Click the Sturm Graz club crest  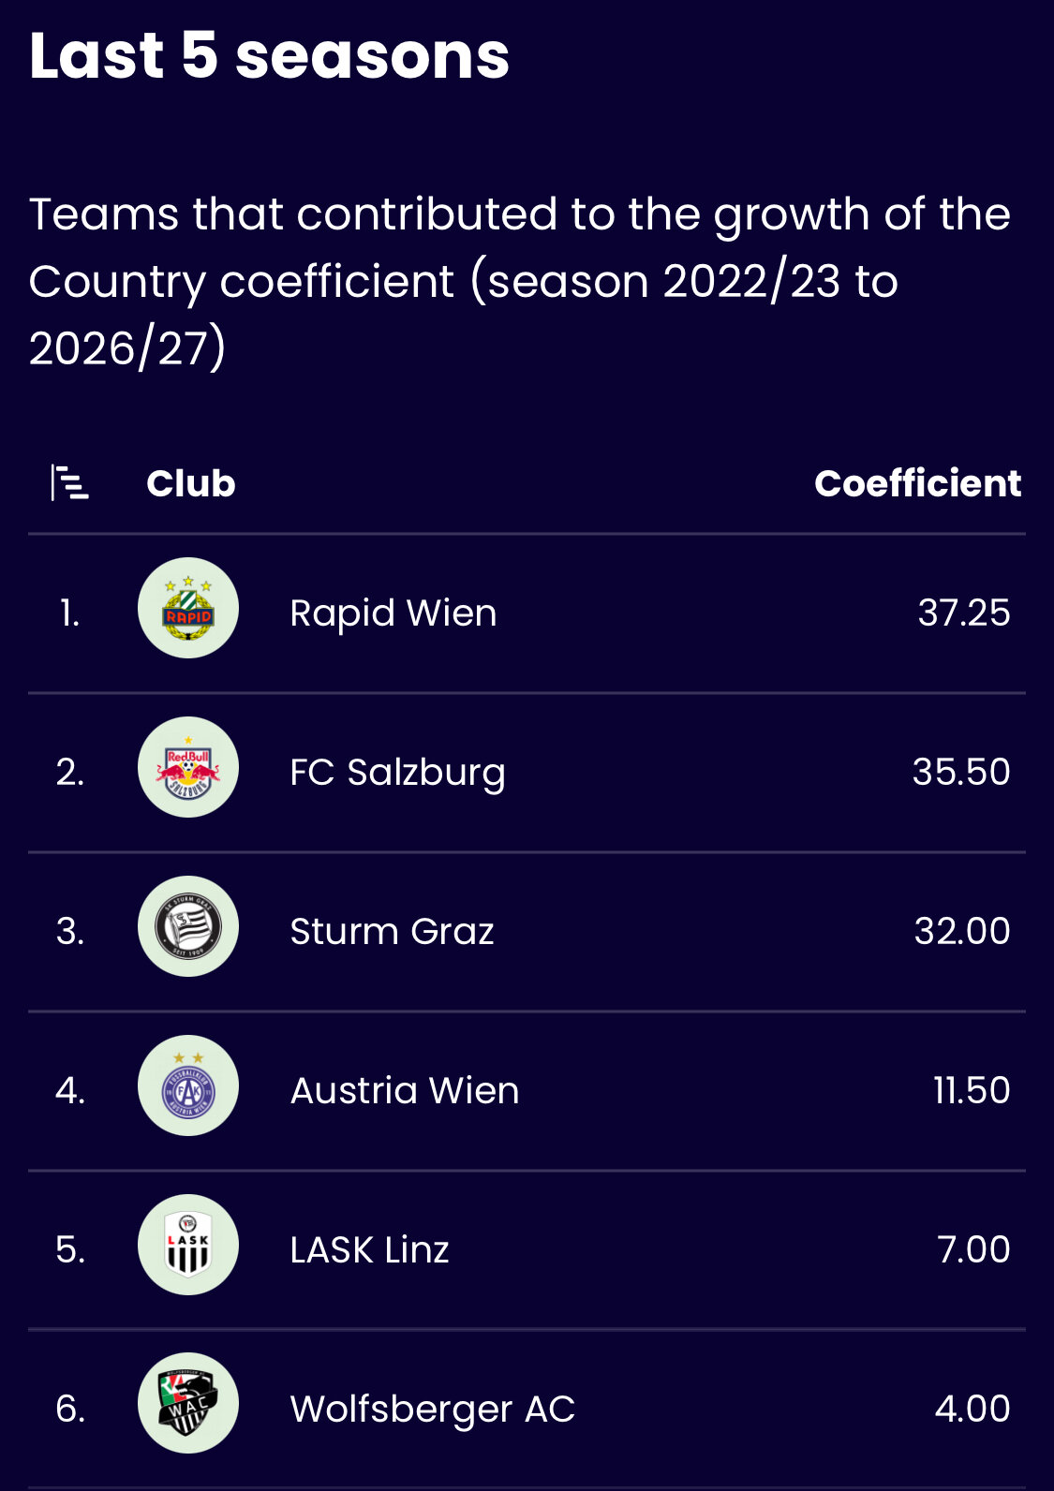188,926
